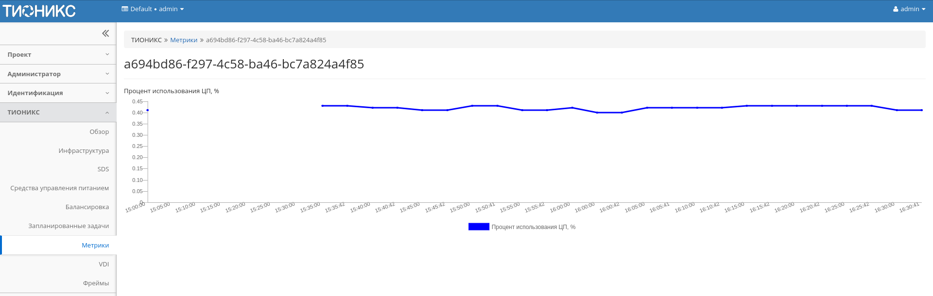Select Средства управления питанием
This screenshot has height=296, width=933.
click(60, 188)
